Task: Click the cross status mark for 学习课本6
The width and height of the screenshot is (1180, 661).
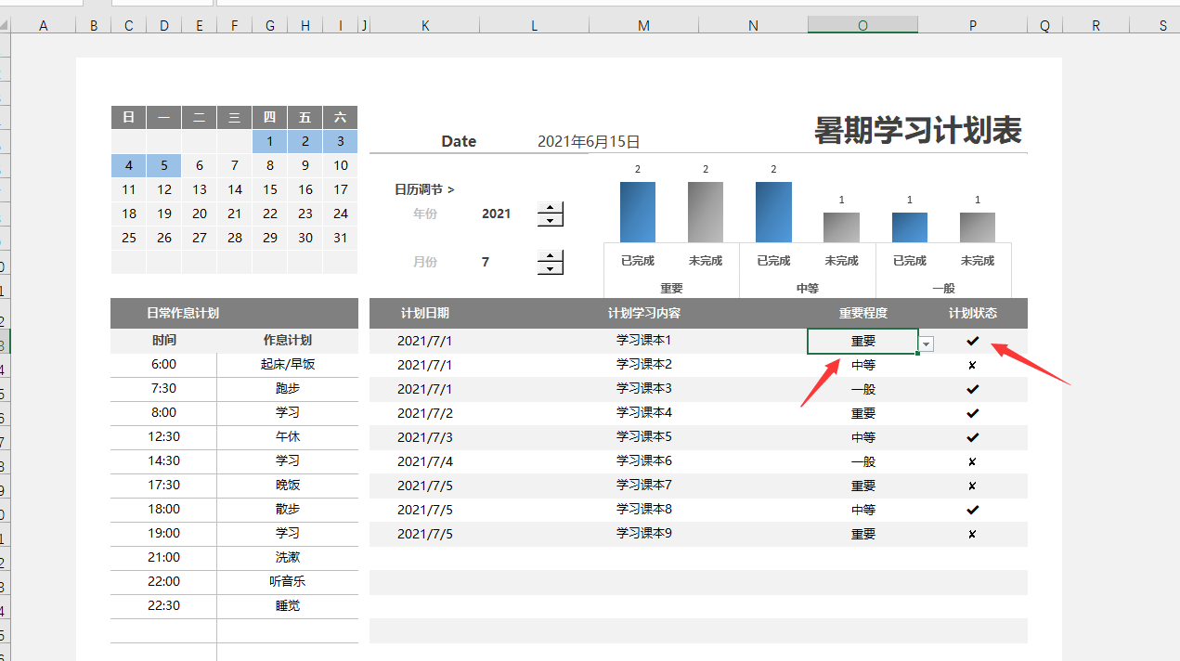Action: (x=973, y=461)
